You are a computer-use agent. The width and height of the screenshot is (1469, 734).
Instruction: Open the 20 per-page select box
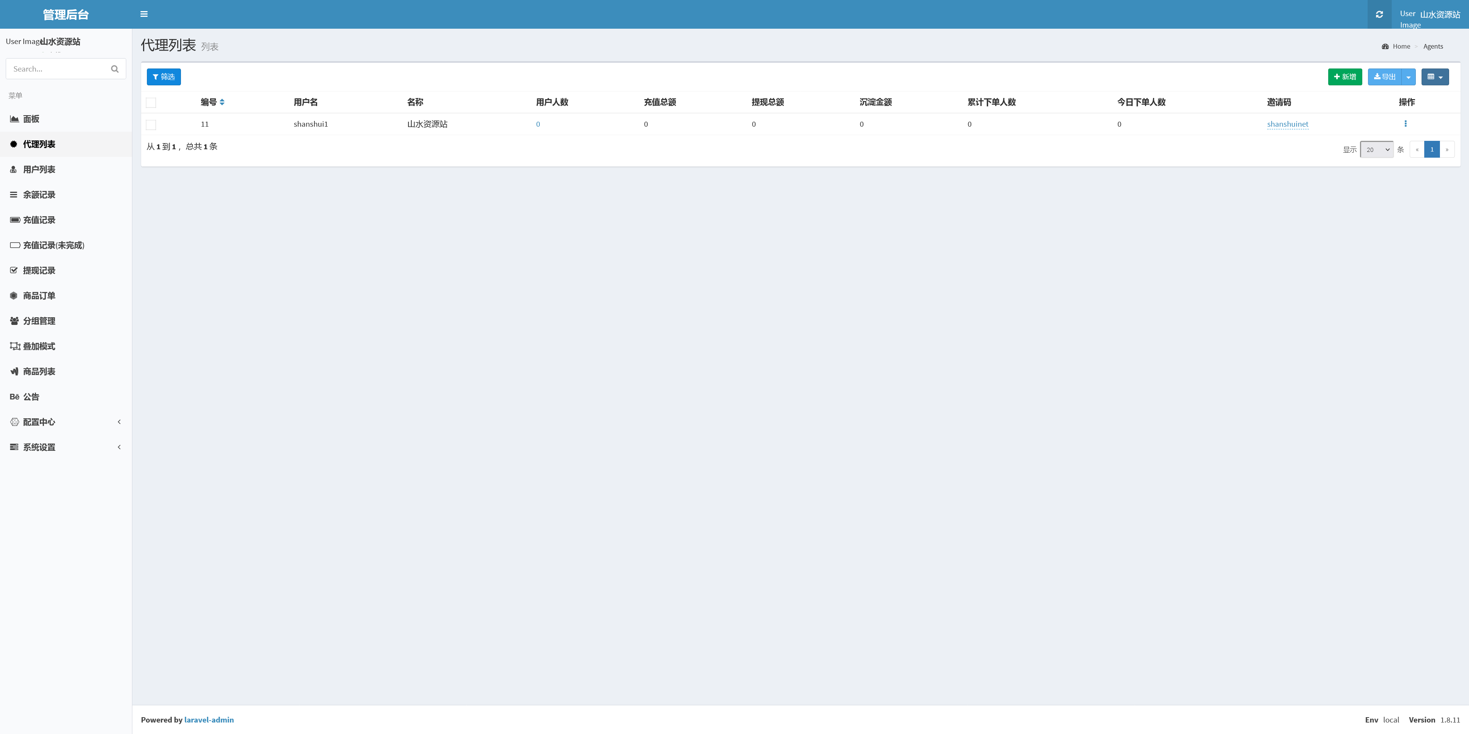click(1377, 149)
